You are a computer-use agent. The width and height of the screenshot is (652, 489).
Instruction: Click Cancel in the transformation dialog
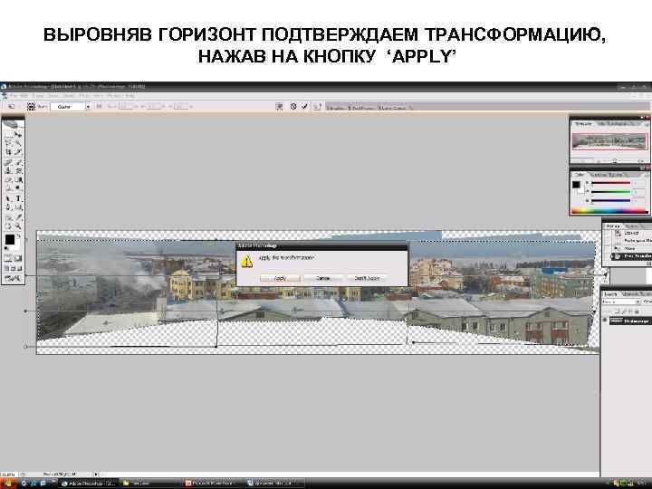coord(323,278)
